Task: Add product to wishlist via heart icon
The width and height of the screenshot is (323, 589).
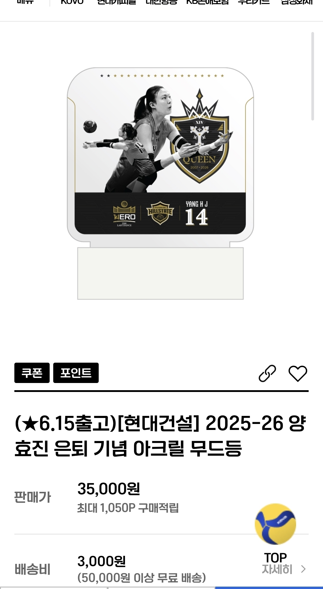Action: (x=298, y=373)
